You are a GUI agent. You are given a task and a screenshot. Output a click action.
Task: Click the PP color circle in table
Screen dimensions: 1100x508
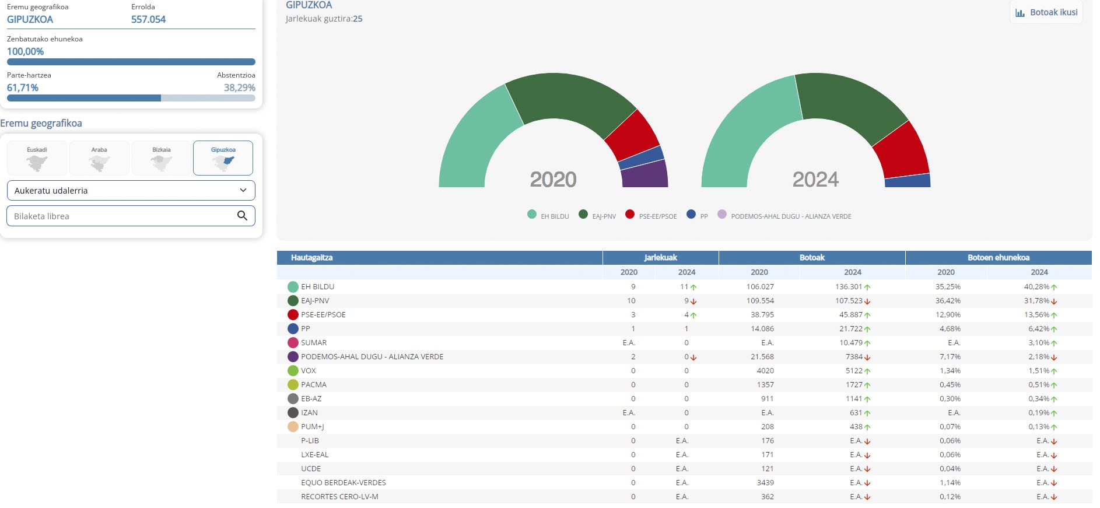293,329
